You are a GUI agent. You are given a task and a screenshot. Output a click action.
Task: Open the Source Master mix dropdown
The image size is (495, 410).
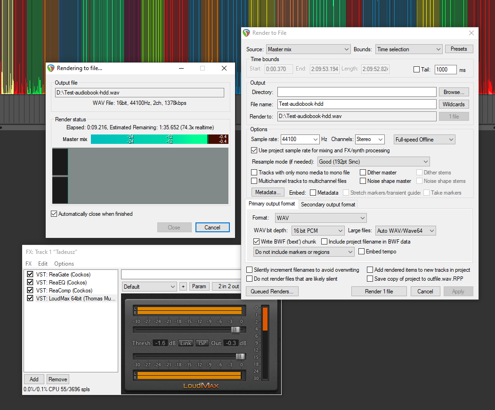[308, 49]
